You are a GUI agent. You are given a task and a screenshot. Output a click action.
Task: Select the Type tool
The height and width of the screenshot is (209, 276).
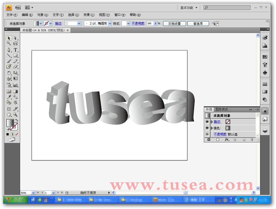[x=15, y=50]
